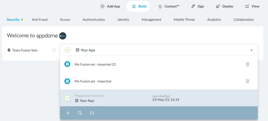Screen dimensions: 268x121
Task: Click the search magnifier icon in dropdown footer
Action: (80, 113)
